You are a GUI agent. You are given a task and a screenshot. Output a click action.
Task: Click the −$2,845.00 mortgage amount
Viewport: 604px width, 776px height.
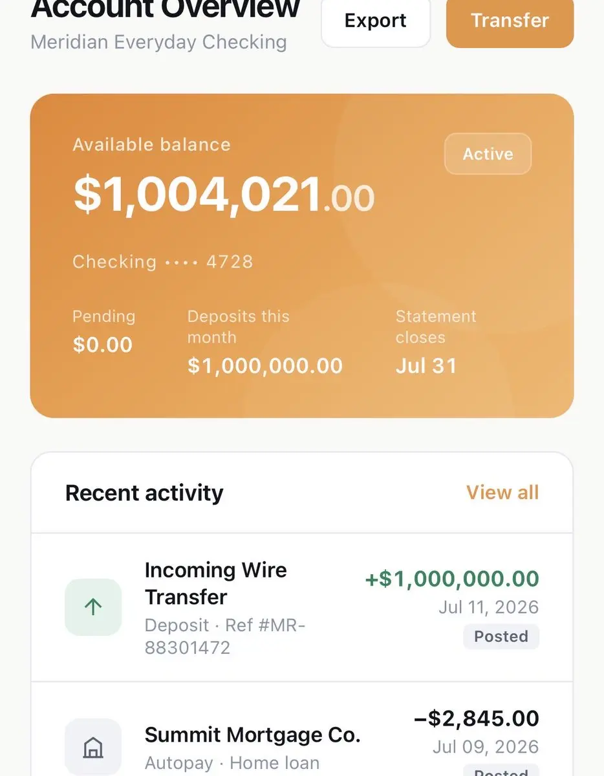[476, 718]
